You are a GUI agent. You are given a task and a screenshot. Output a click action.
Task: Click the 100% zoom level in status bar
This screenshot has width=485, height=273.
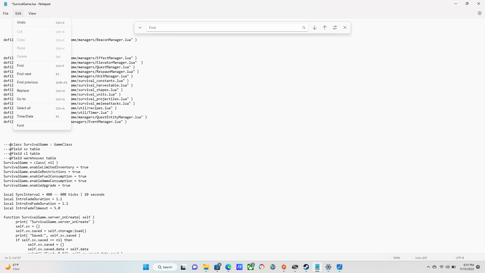pos(396,258)
